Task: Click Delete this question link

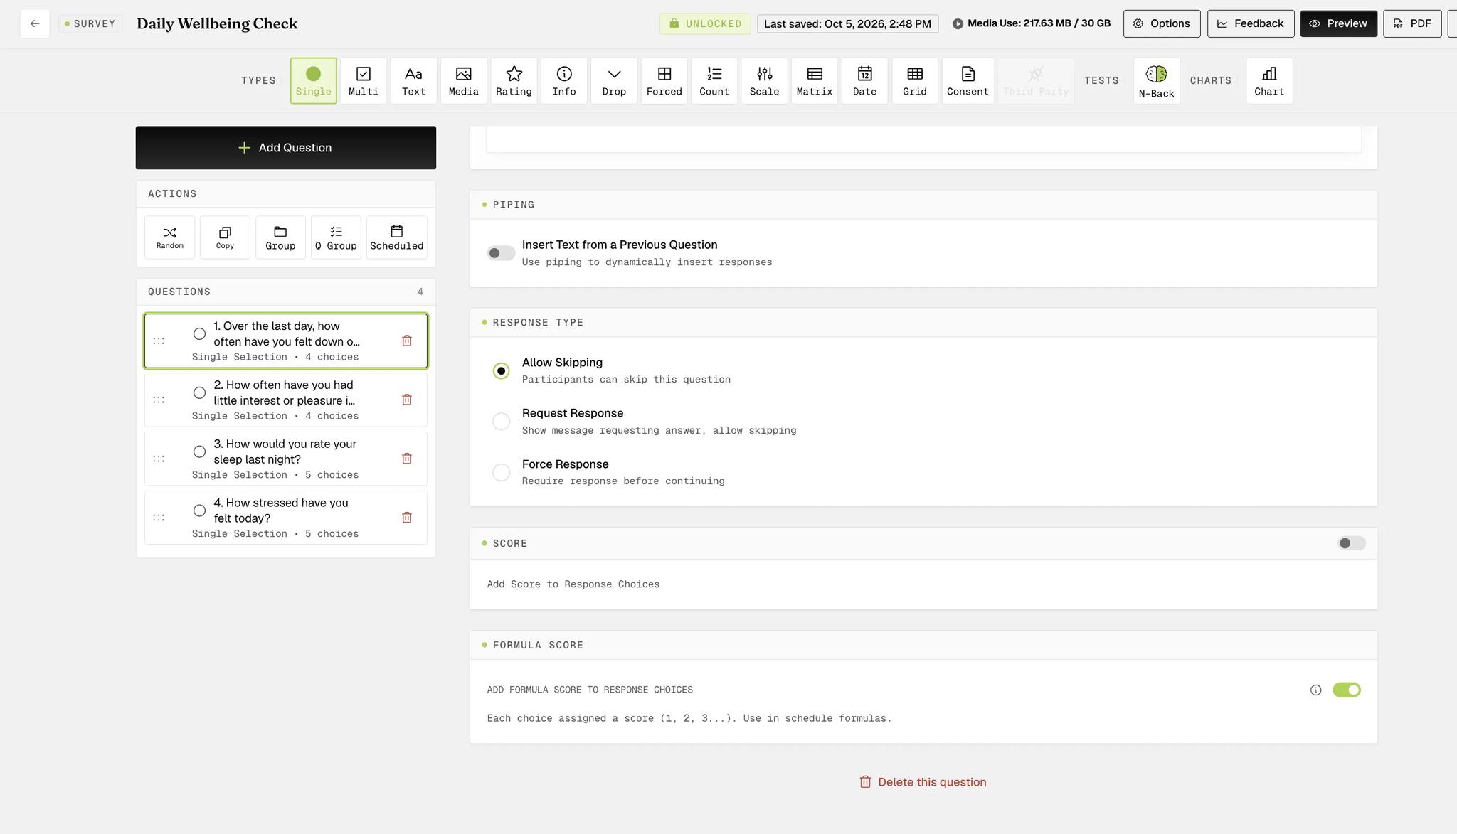Action: pos(923,782)
